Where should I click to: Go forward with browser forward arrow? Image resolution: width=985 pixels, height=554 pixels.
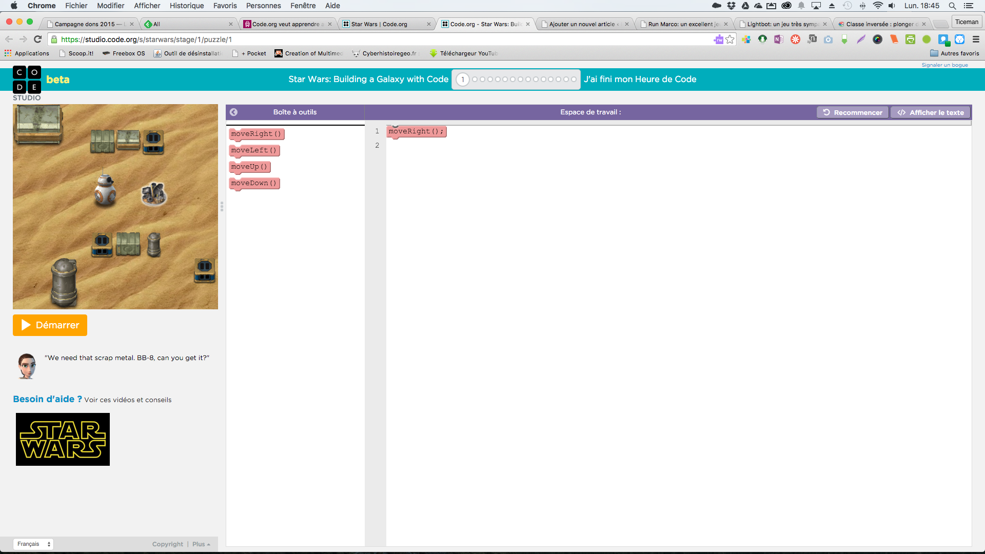coord(23,39)
